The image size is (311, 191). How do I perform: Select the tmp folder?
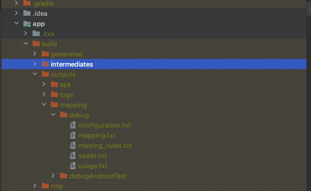[56, 186]
